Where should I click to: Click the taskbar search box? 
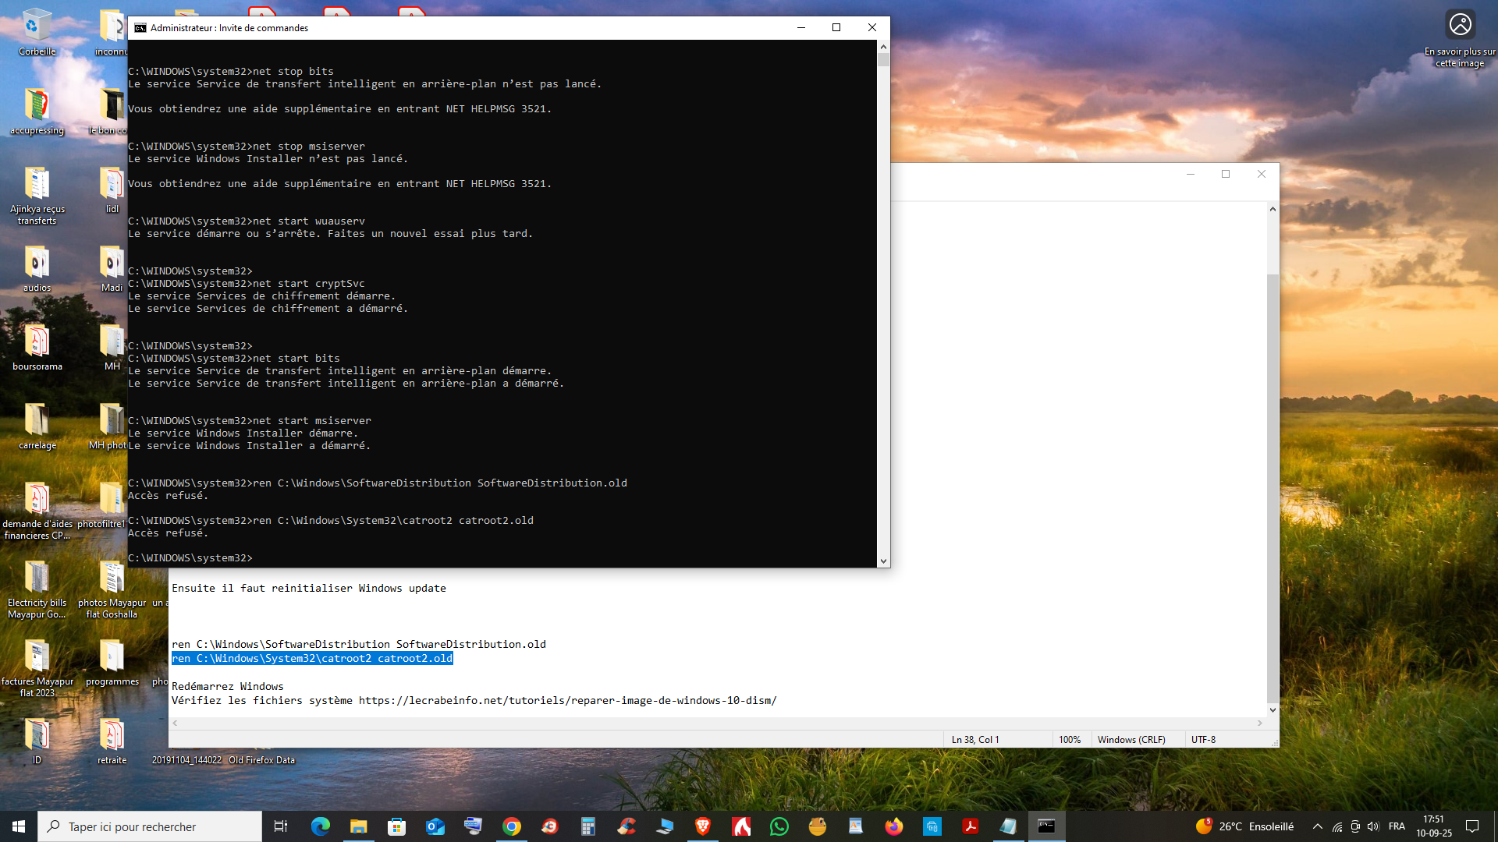[150, 826]
